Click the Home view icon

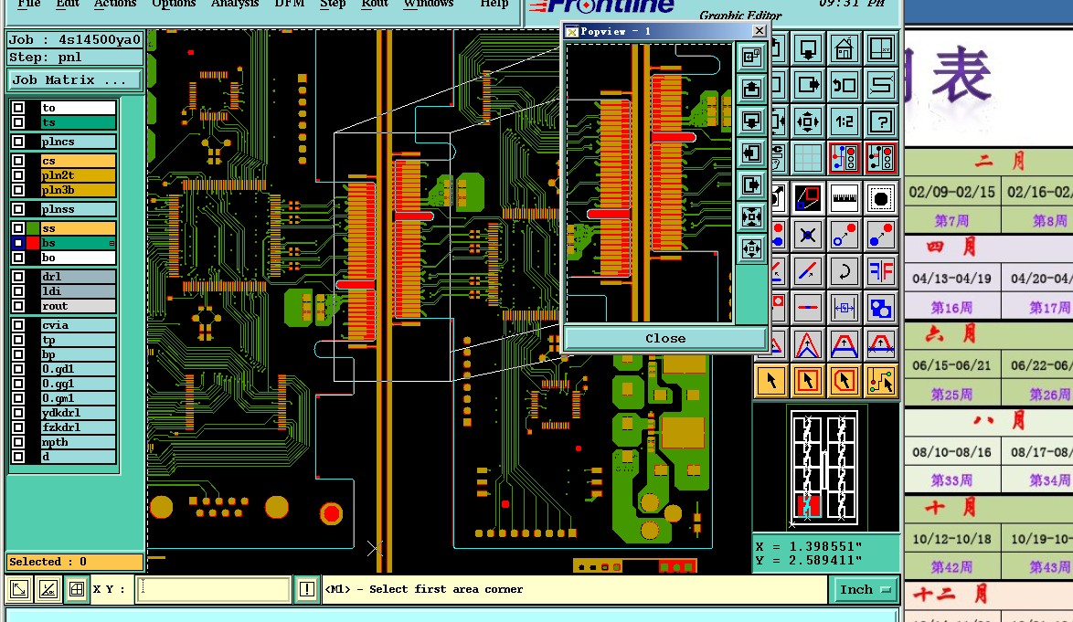coord(845,49)
